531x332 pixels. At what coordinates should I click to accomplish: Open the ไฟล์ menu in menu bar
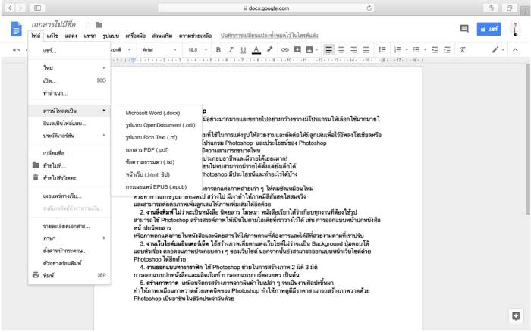(x=36, y=36)
